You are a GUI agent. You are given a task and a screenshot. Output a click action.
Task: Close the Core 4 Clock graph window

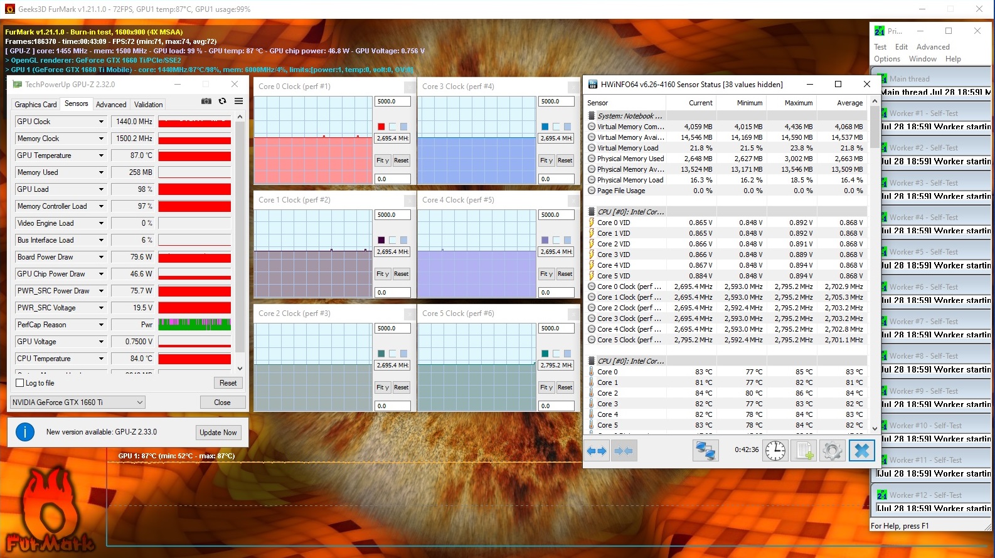tap(573, 200)
